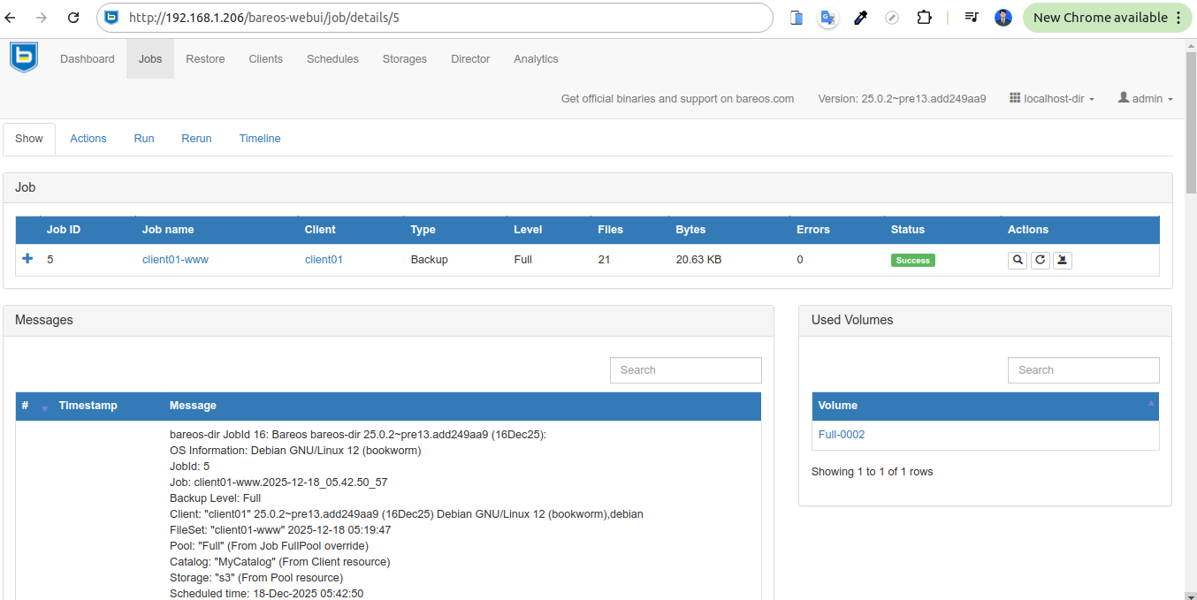Viewport: 1197px width, 600px height.
Task: Switch to the Run tab
Action: click(x=144, y=139)
